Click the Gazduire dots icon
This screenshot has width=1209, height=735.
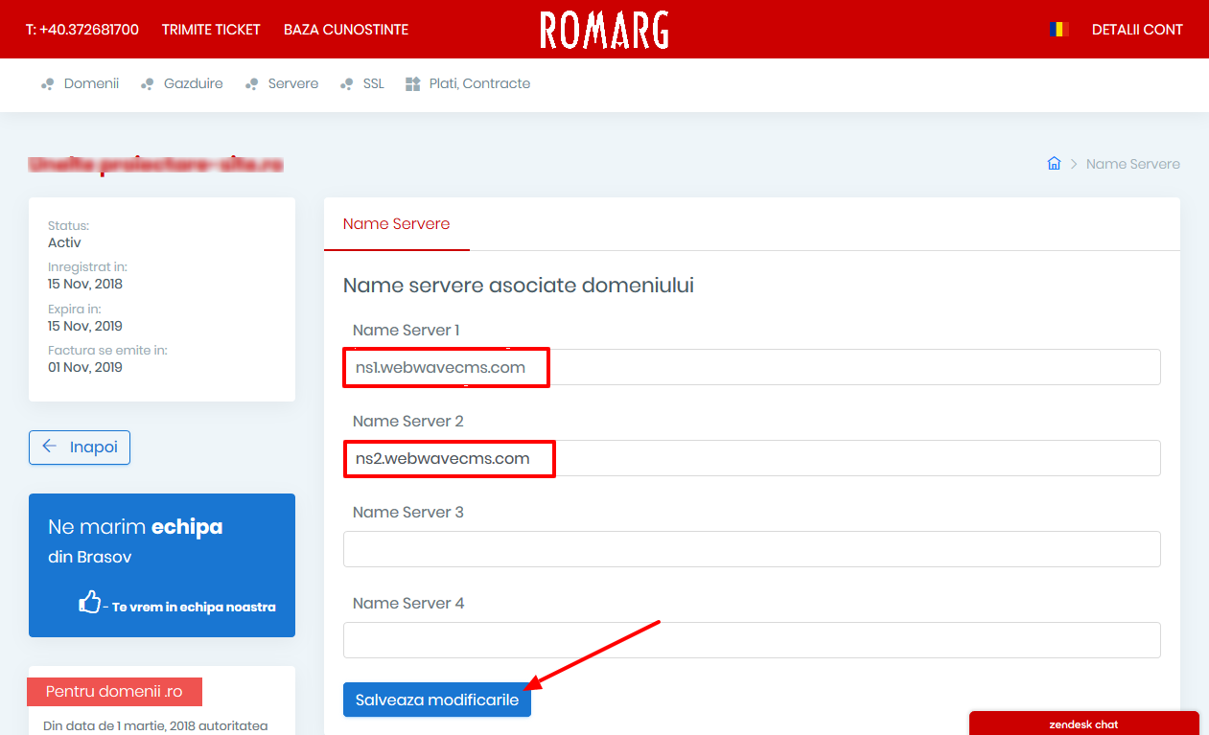point(148,83)
